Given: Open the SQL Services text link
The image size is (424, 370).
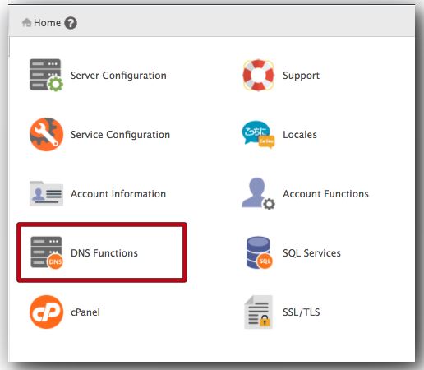Looking at the screenshot, I should click(x=311, y=253).
